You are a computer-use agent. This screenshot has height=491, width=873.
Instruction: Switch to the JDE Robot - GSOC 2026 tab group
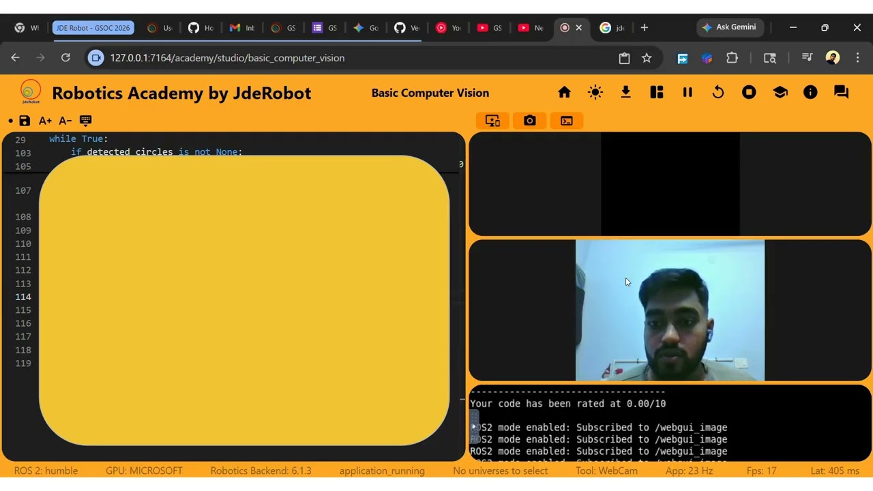click(x=93, y=28)
